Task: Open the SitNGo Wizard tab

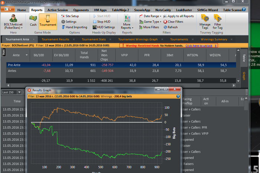Action: coord(207,10)
